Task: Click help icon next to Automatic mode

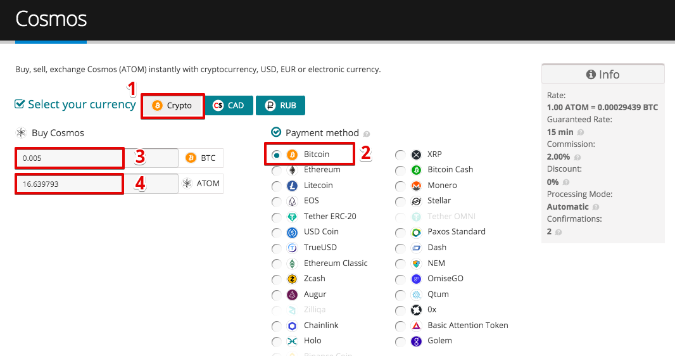Action: pos(596,207)
